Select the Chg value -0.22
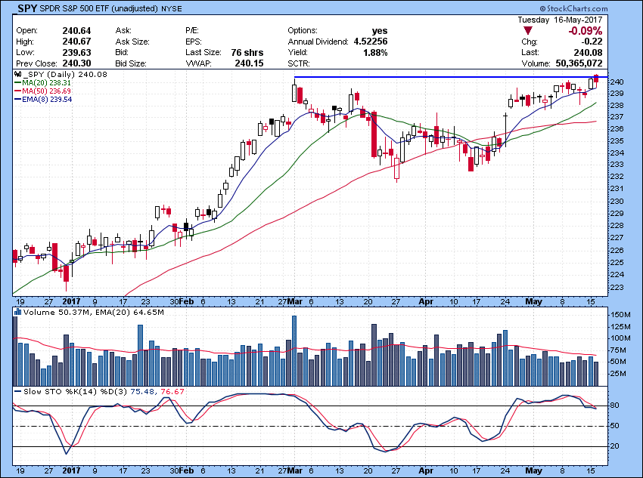643x478 pixels. point(592,42)
